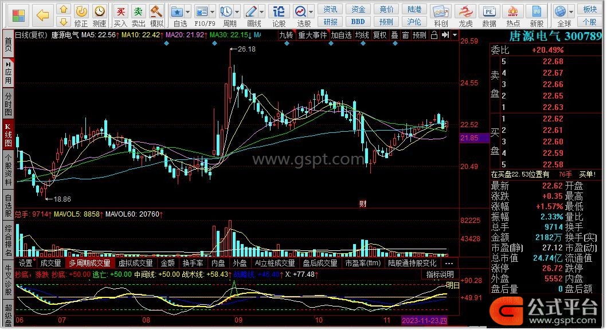This screenshot has width=607, height=330.
Task: Toggle 重大事件 major events display
Action: (x=312, y=35)
